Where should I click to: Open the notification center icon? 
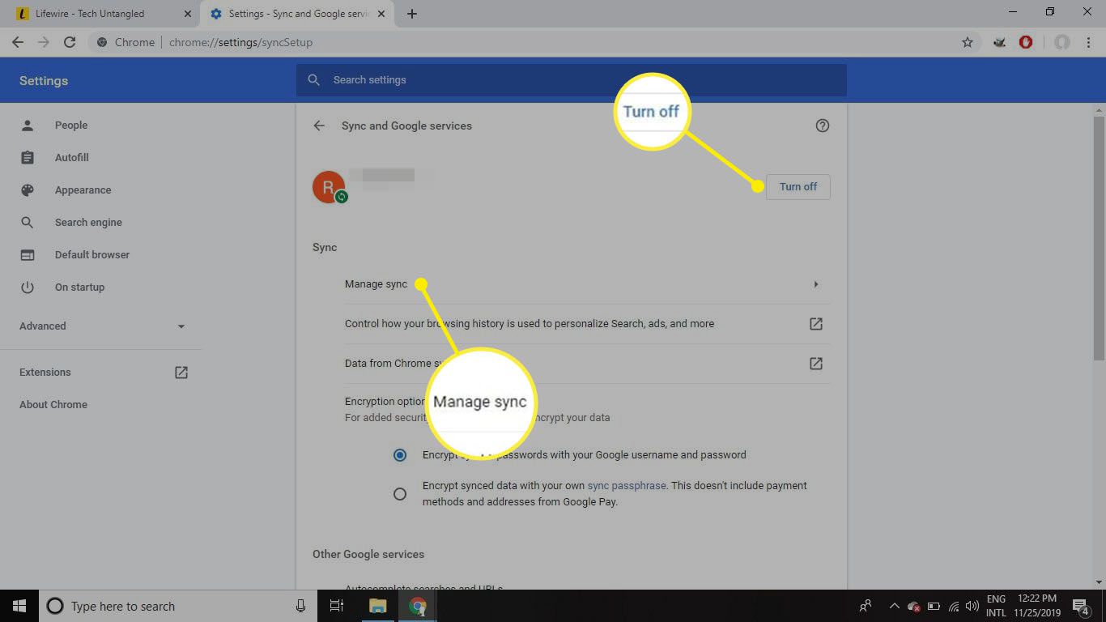[1081, 606]
